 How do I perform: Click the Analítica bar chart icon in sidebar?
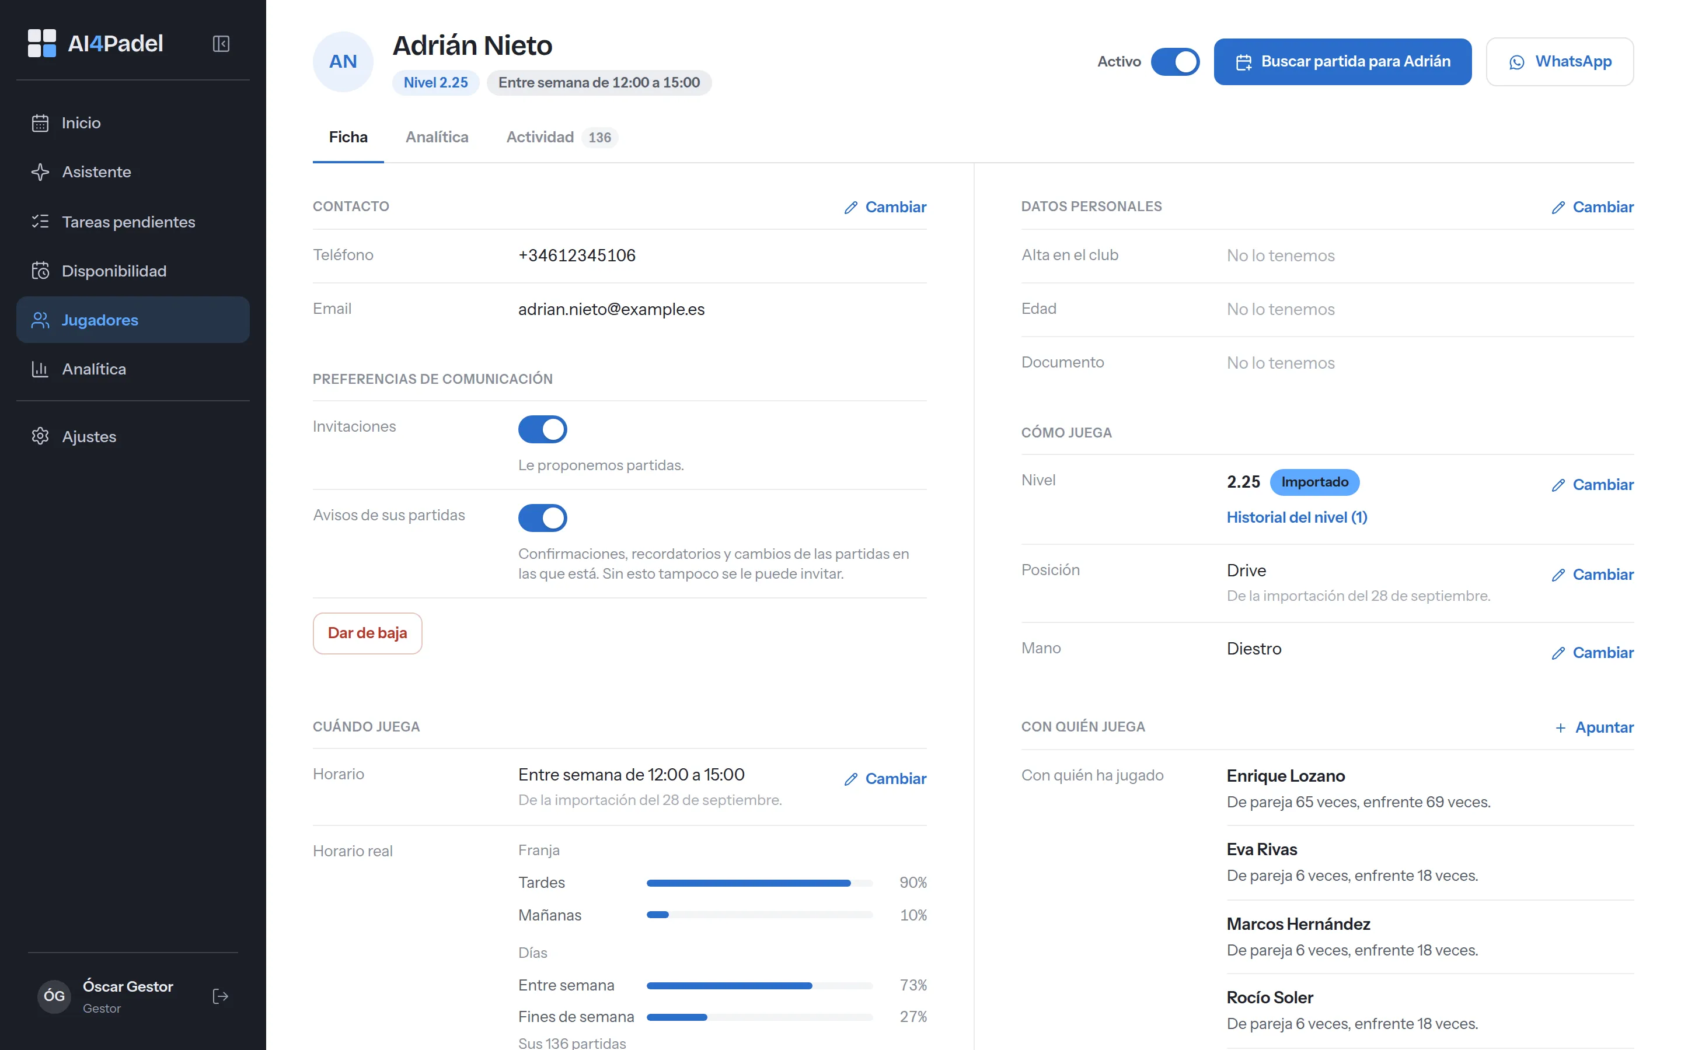pyautogui.click(x=40, y=369)
